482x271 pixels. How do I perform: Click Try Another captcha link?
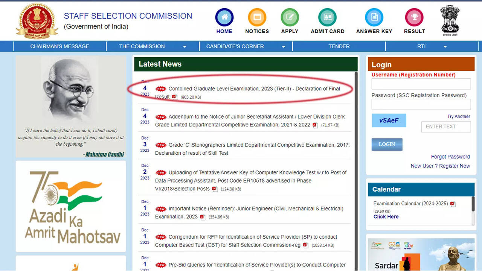click(x=459, y=117)
